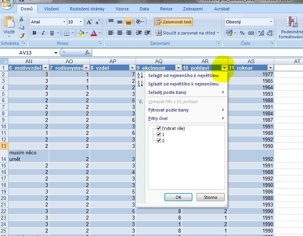Open filter dropdown for 7_rodinnystav
The image size is (303, 236).
tap(86, 68)
